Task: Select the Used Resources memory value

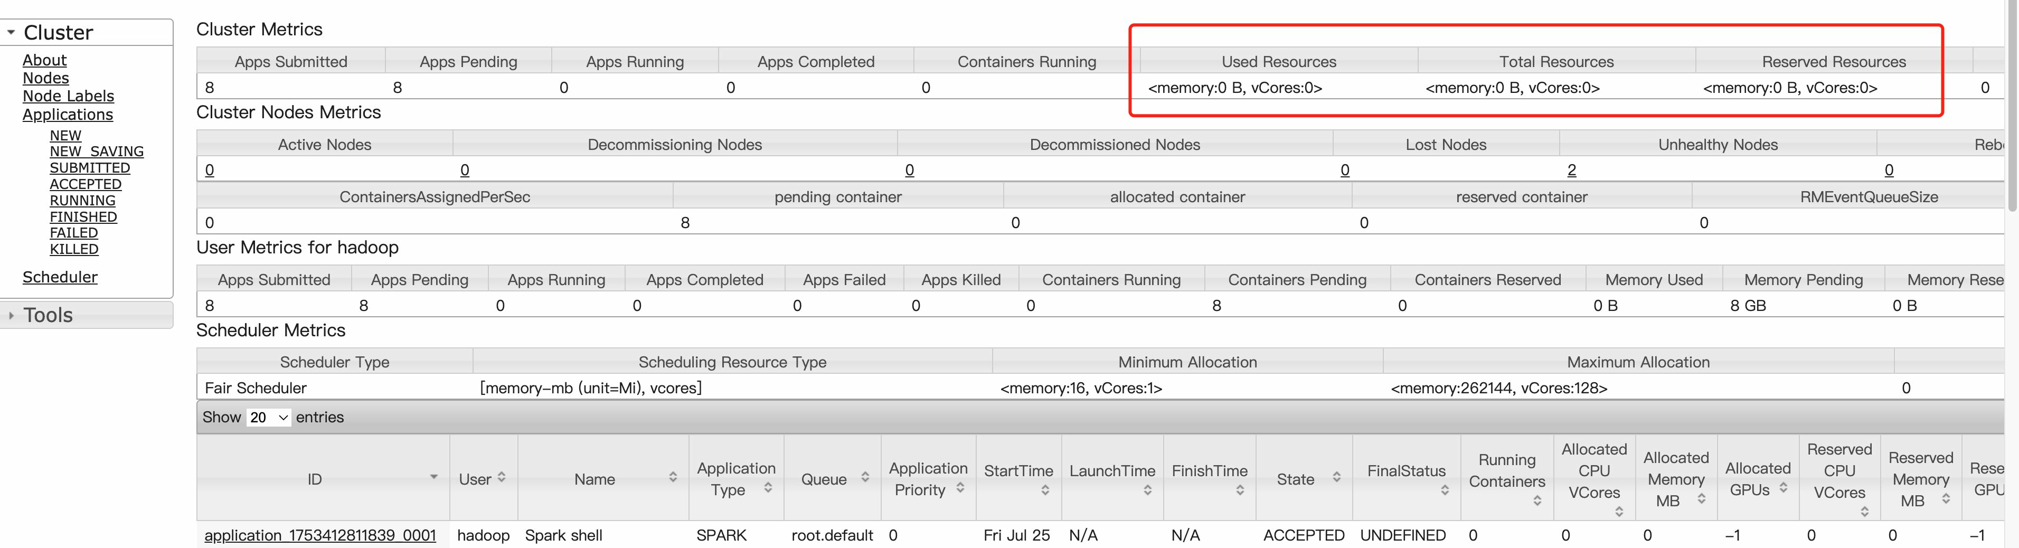Action: pos(1235,88)
